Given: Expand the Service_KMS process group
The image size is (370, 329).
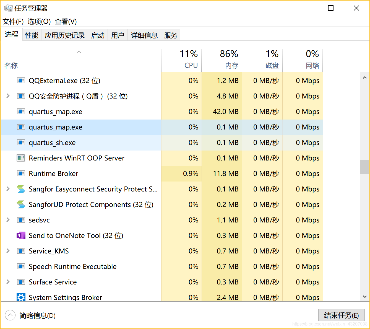Looking at the screenshot, I should [8, 251].
